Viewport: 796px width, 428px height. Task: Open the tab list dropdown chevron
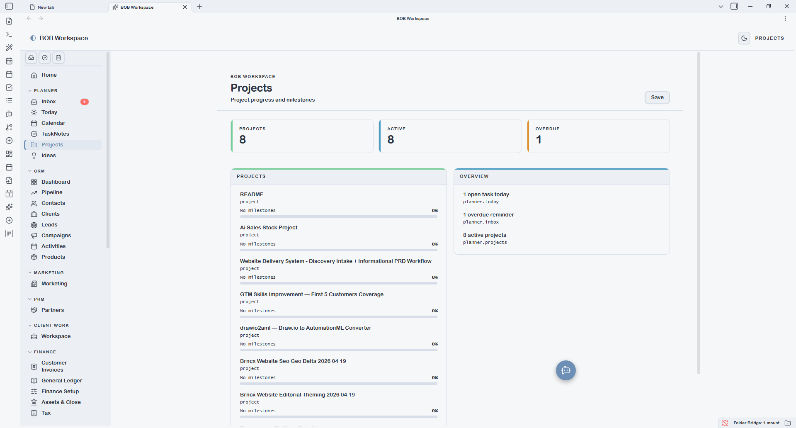point(721,7)
